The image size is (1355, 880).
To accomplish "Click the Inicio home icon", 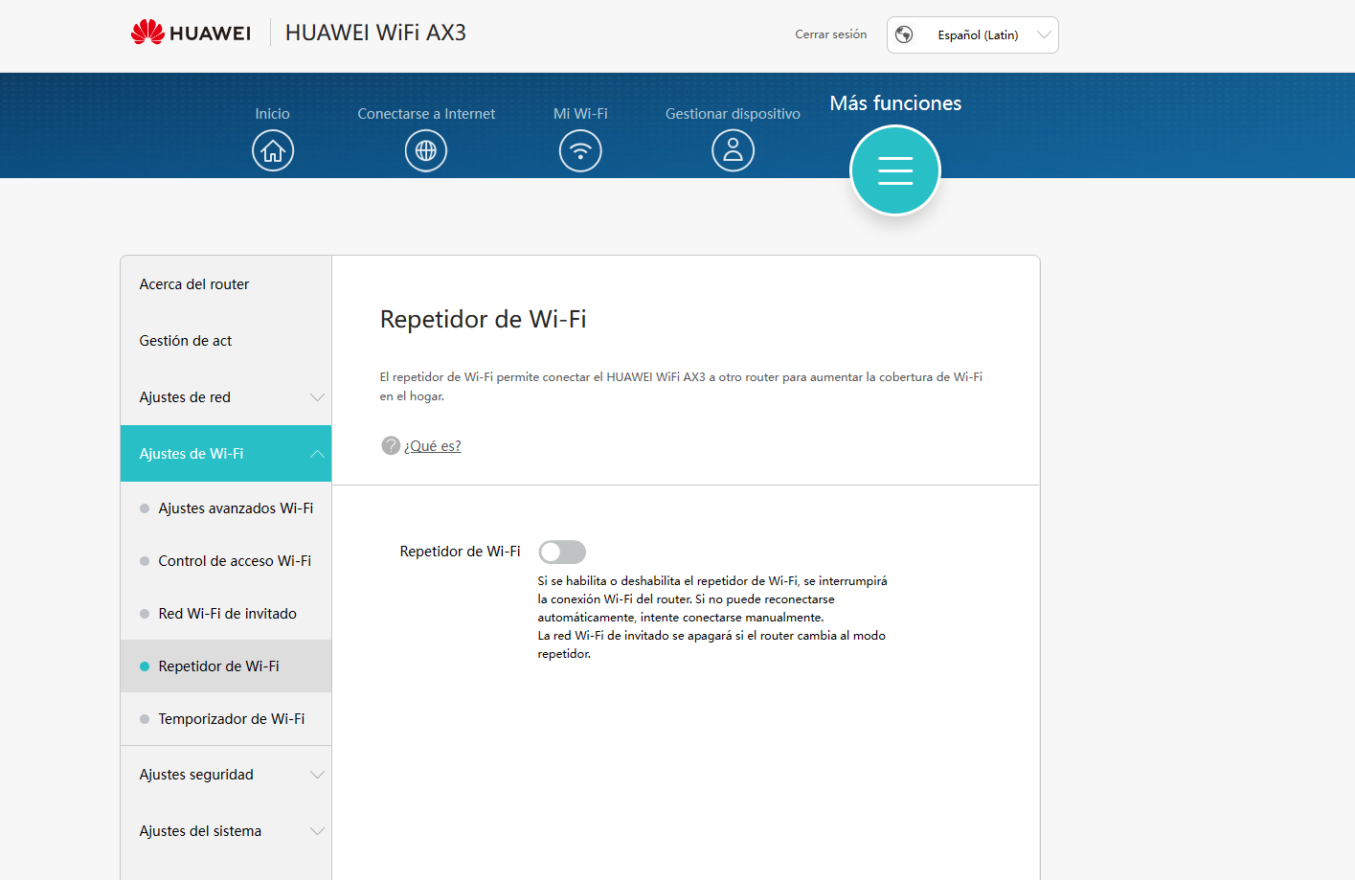I will (x=273, y=151).
